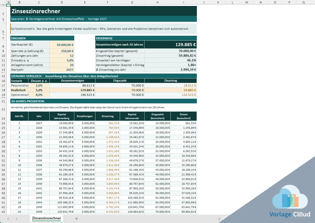315x223 pixels.
Task: Go to next sheet with right arrow
Action: 16,219
